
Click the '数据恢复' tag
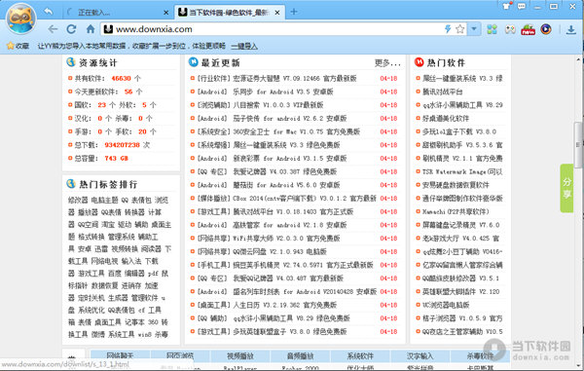pos(105,285)
